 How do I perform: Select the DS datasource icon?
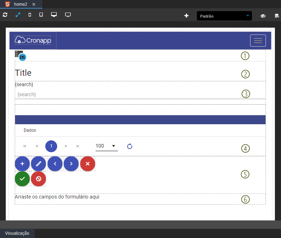click(x=20, y=56)
